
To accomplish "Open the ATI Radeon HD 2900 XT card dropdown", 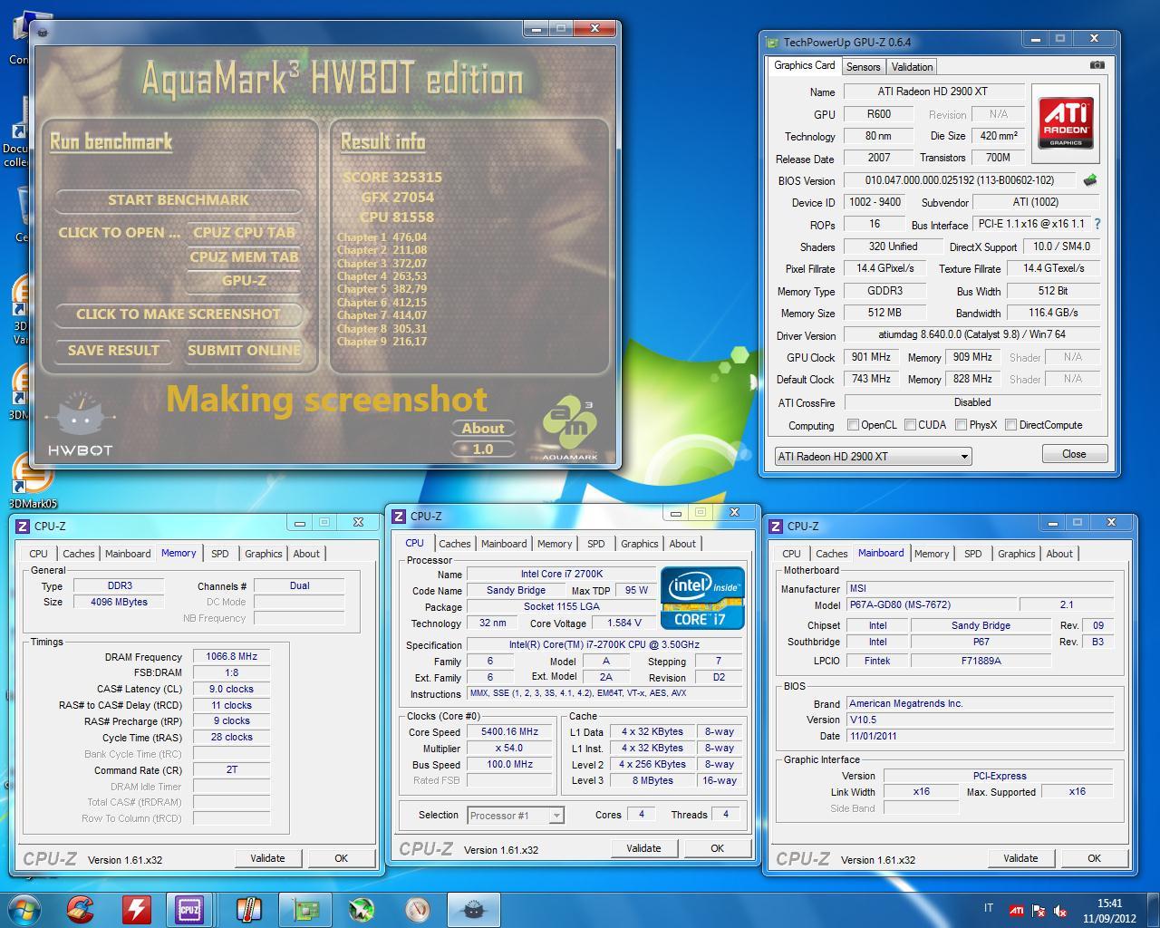I will click(873, 456).
